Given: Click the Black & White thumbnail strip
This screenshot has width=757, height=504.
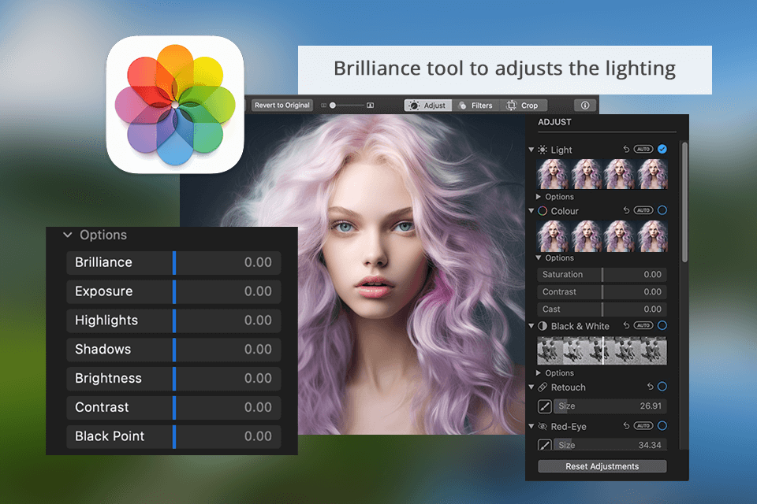Looking at the screenshot, I should [602, 350].
